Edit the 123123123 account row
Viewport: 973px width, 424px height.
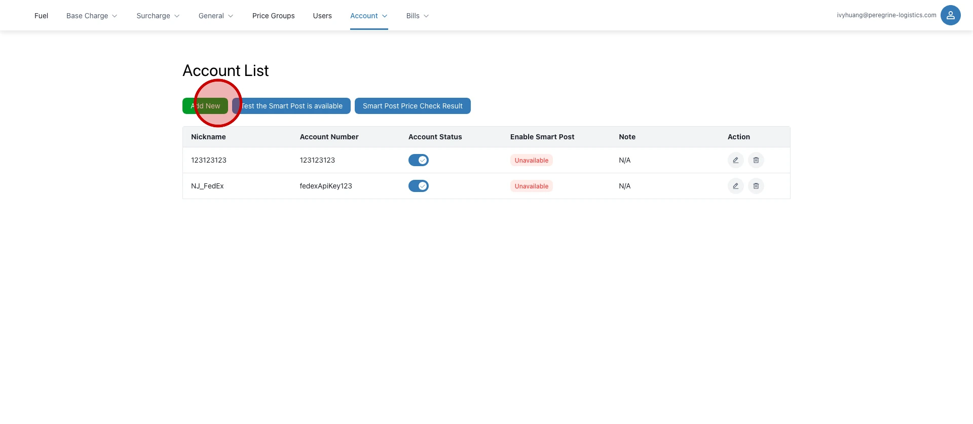(735, 160)
